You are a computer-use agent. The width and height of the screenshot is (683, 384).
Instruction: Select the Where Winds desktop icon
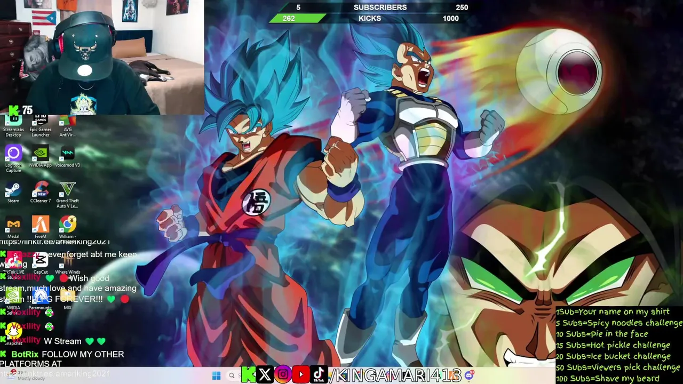click(x=68, y=264)
